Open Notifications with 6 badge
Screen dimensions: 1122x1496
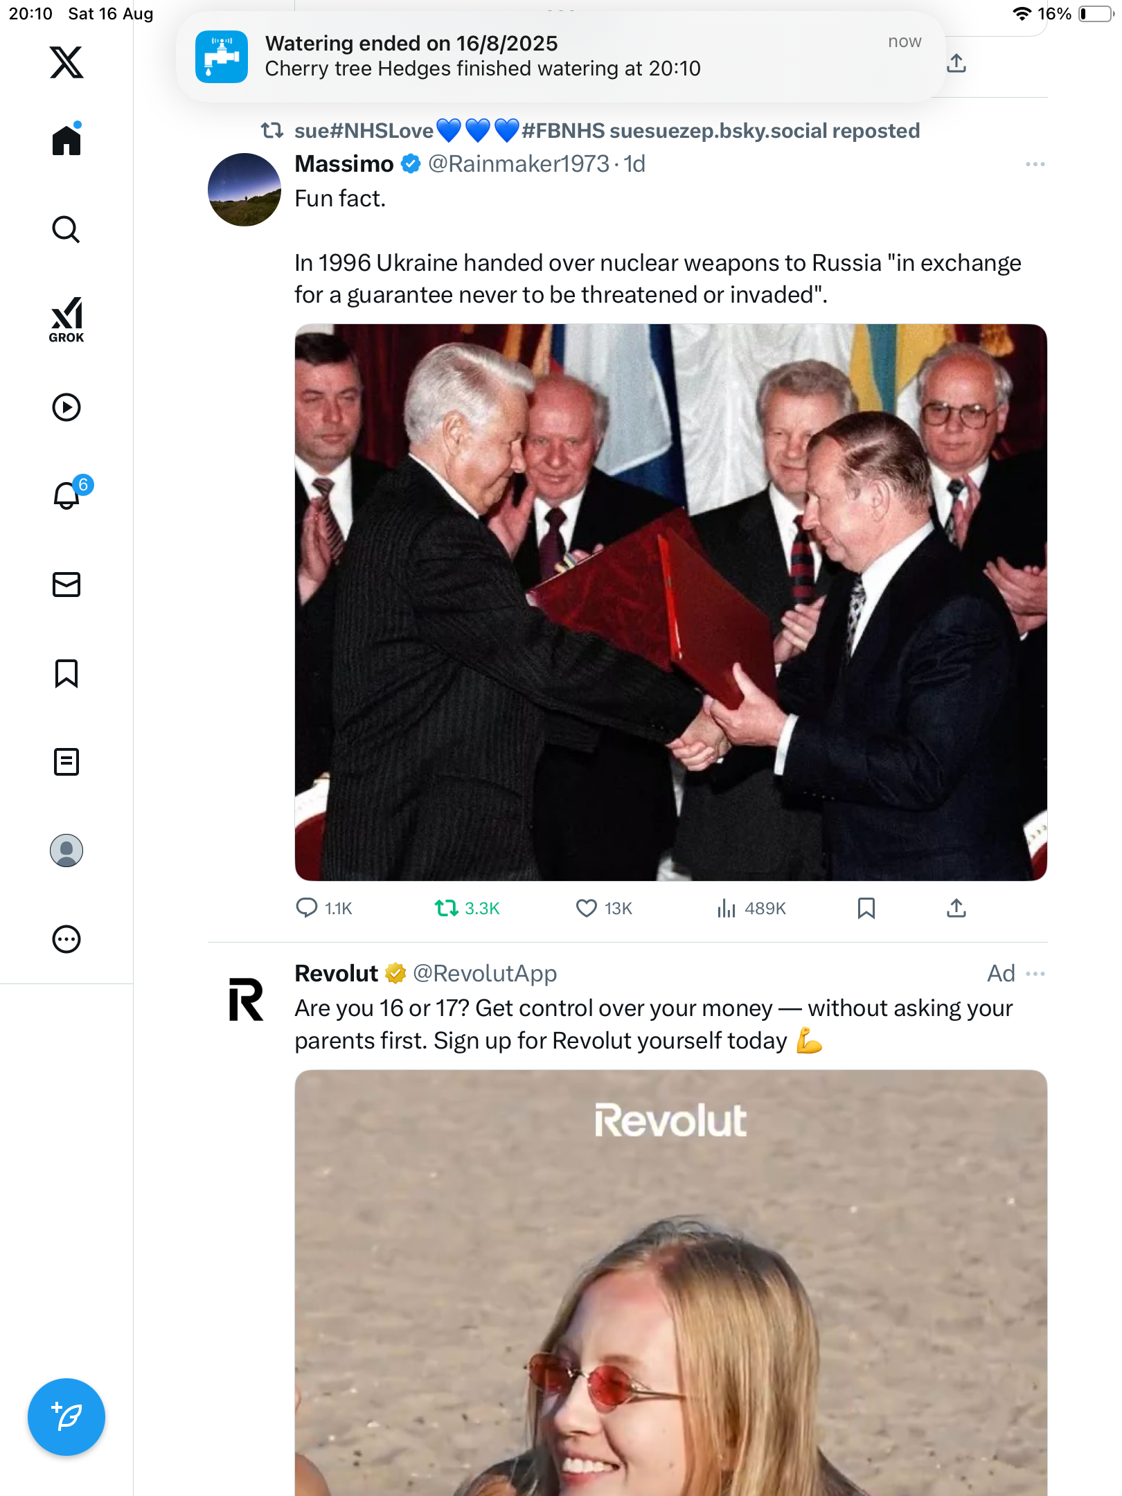(x=68, y=495)
